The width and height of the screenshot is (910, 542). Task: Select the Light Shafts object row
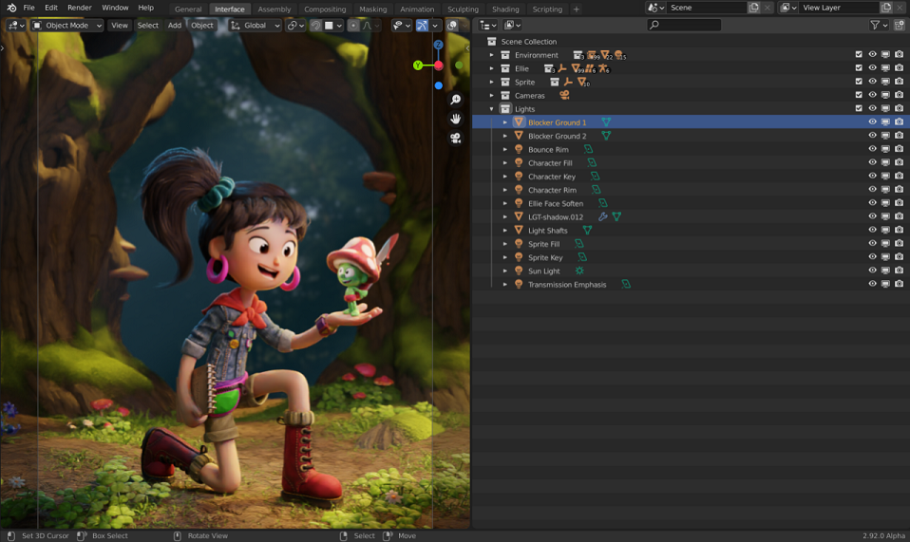[691, 230]
